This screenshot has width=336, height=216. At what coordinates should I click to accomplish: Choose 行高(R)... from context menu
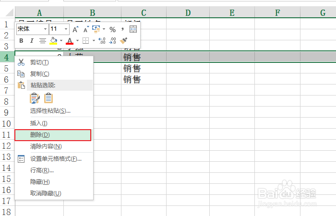click(x=54, y=170)
